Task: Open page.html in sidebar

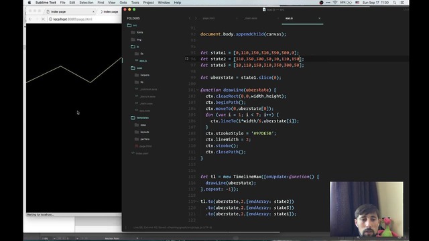Action: (145, 146)
